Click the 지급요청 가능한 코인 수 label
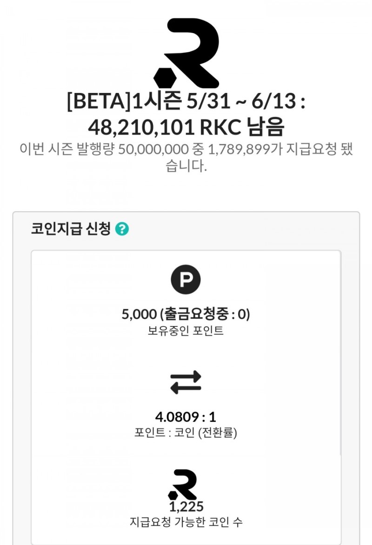372x545 pixels. [186, 522]
